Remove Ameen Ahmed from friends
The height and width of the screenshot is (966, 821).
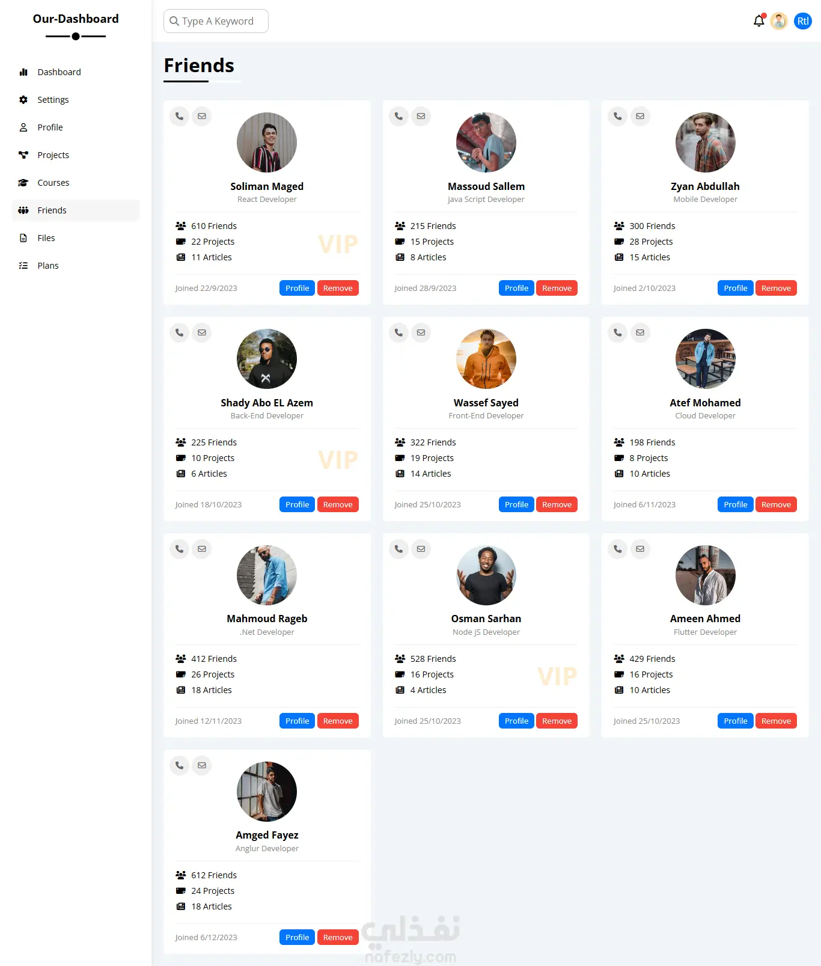(776, 721)
